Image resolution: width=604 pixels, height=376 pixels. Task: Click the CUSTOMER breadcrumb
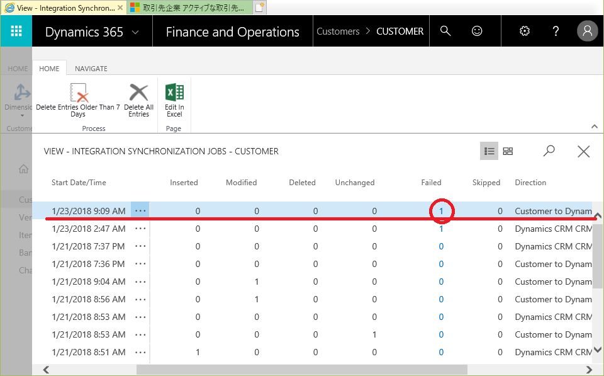coord(400,31)
